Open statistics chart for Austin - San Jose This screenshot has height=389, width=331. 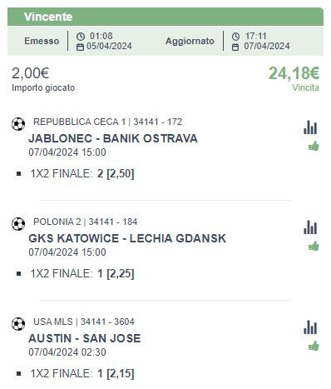point(310,327)
